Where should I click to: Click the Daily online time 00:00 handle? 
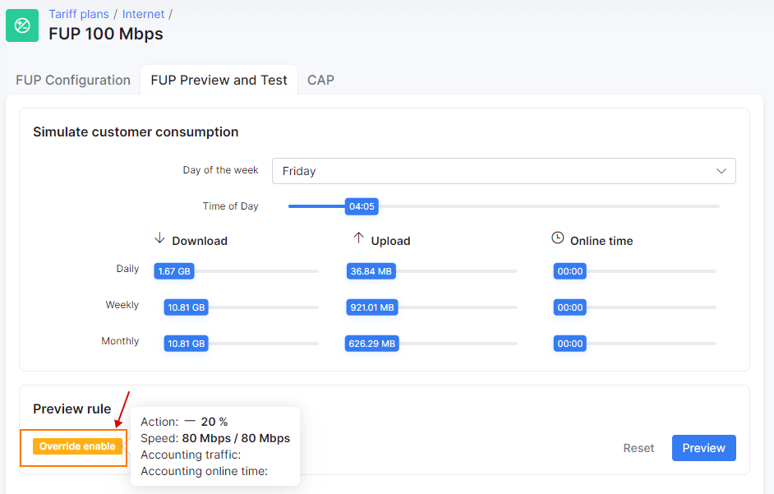point(570,271)
